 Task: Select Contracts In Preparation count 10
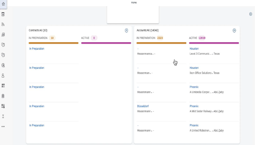[52, 38]
